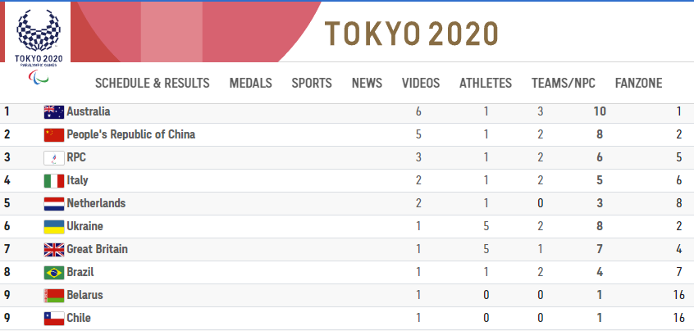Visit the Fanzone page
Image resolution: width=694 pixels, height=331 pixels.
639,83
